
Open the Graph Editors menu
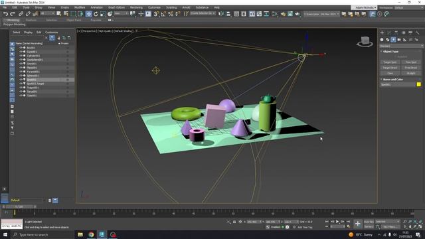coord(116,7)
